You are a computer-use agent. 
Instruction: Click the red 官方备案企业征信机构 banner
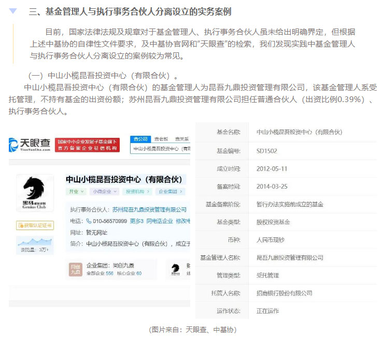click(x=88, y=145)
